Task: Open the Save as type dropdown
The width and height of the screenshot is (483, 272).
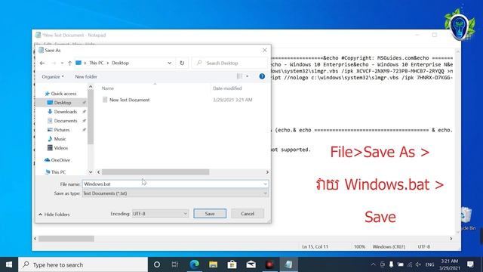Action: (175, 193)
